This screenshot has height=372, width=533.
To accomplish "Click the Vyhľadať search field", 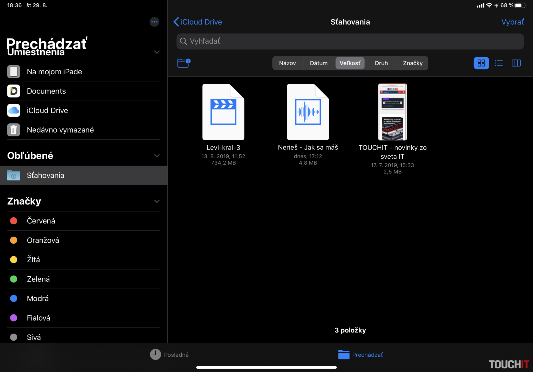I will (350, 41).
